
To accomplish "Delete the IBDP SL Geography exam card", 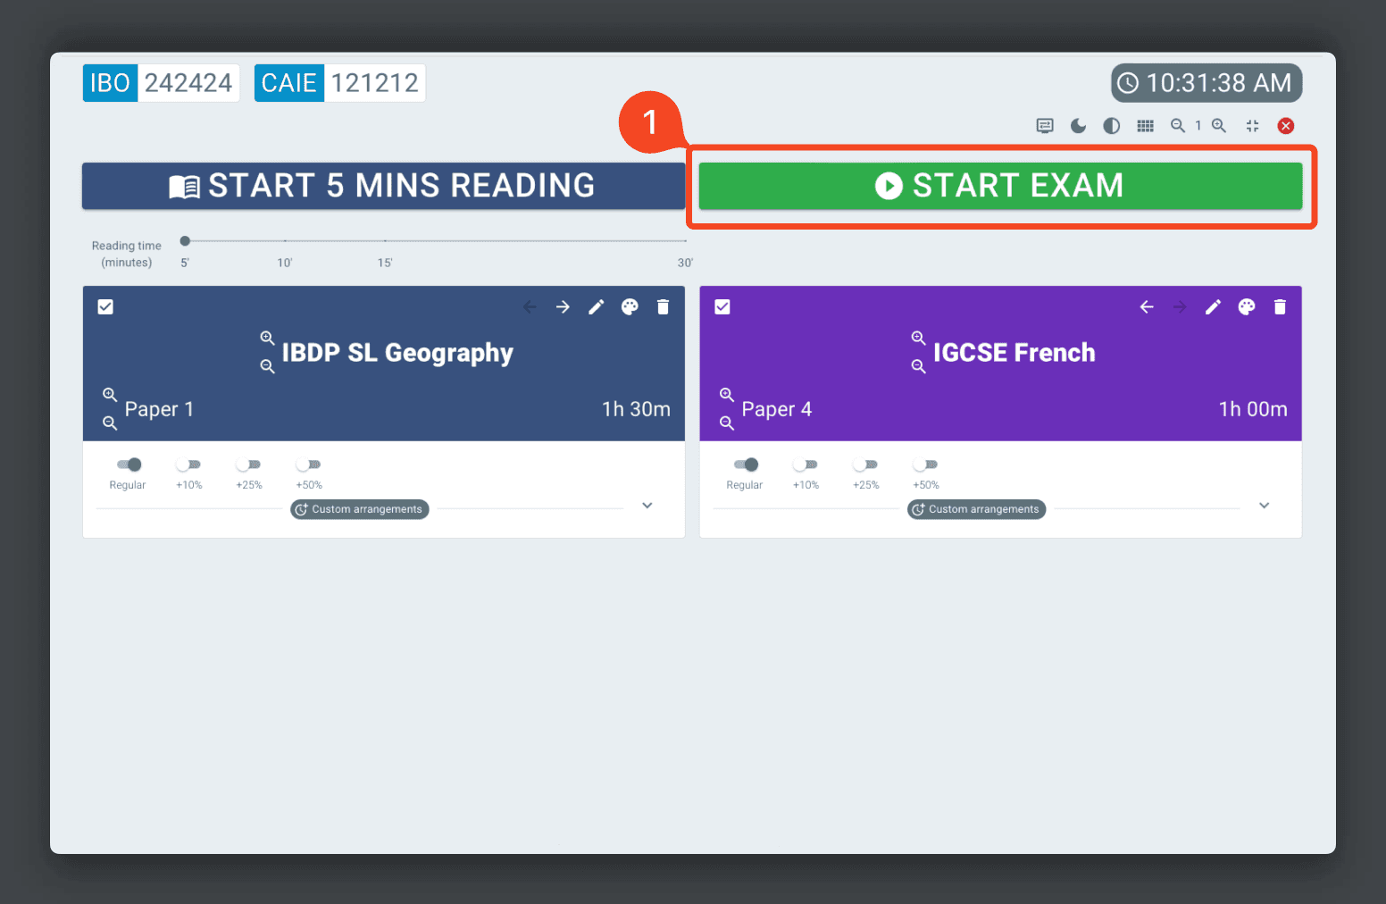I will [663, 307].
